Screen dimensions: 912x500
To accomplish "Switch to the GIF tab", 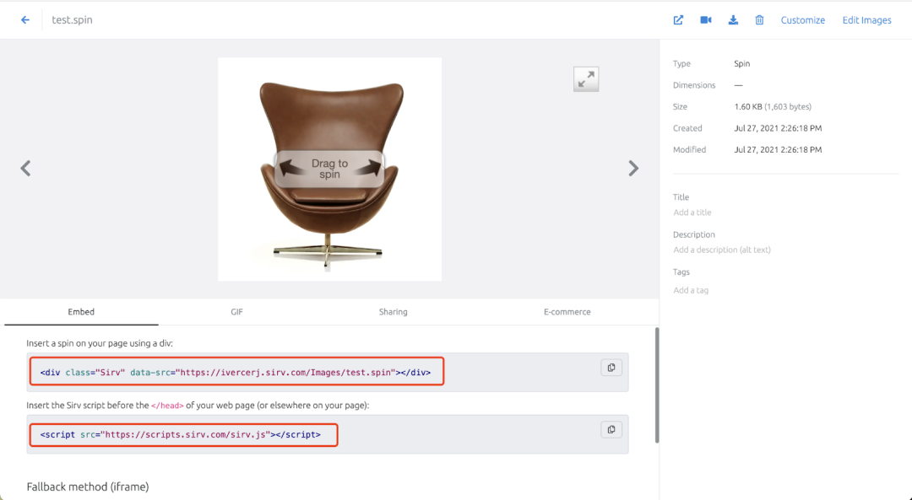I will point(236,312).
